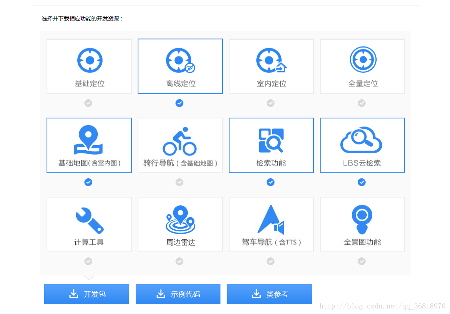Click the 周边雷达 radar pins icon
Screen dimensions: 450x314
180,220
